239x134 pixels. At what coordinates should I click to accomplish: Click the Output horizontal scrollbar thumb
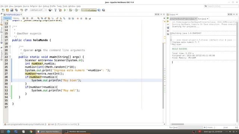click(x=178, y=124)
